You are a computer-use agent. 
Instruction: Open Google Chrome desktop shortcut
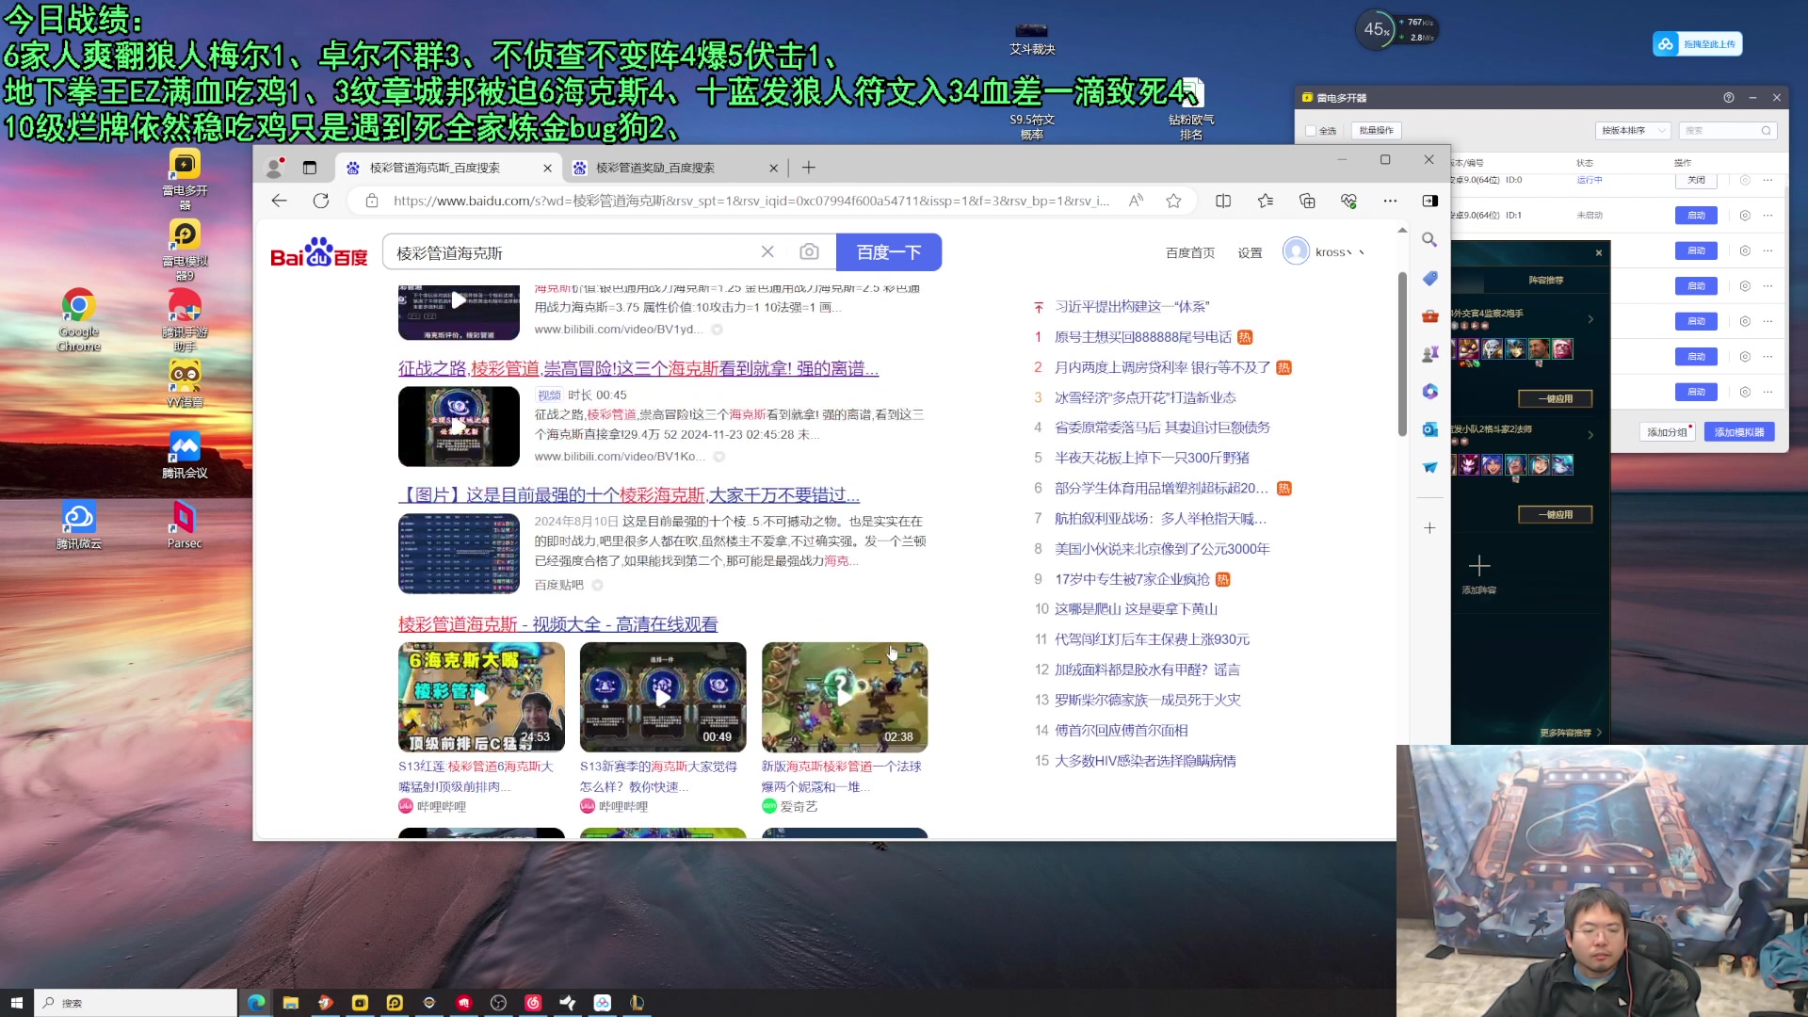click(79, 319)
